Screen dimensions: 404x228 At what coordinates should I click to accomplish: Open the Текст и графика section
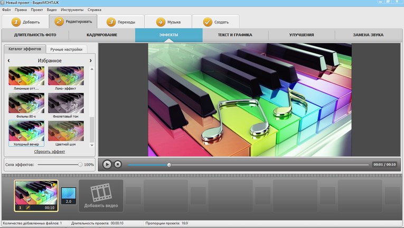[x=235, y=35]
